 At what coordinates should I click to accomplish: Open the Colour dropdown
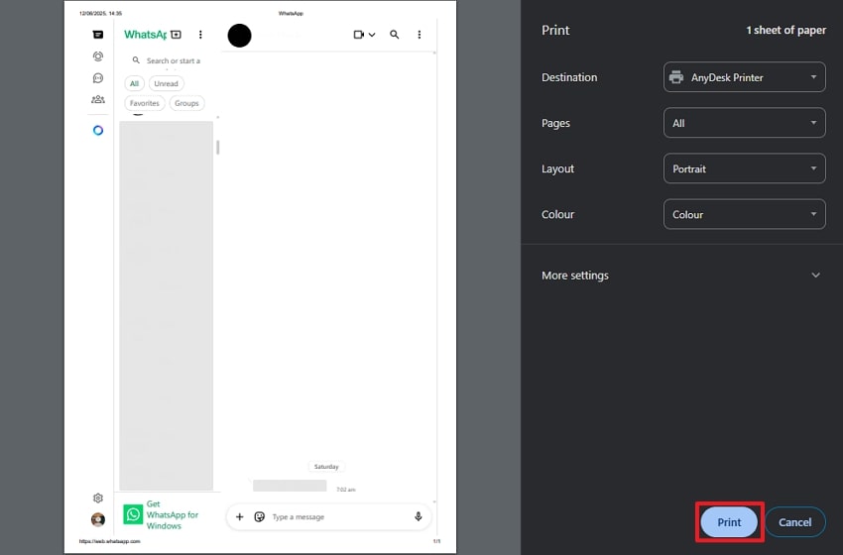click(x=744, y=214)
